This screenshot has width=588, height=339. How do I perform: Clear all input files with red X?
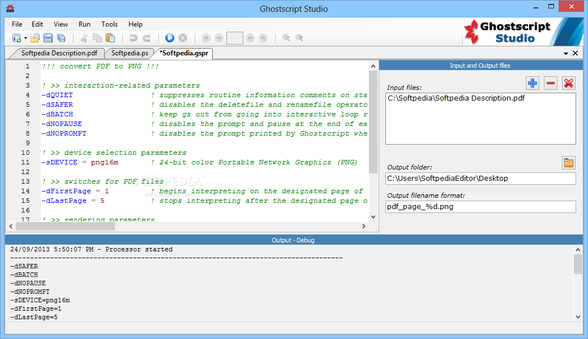pos(569,83)
